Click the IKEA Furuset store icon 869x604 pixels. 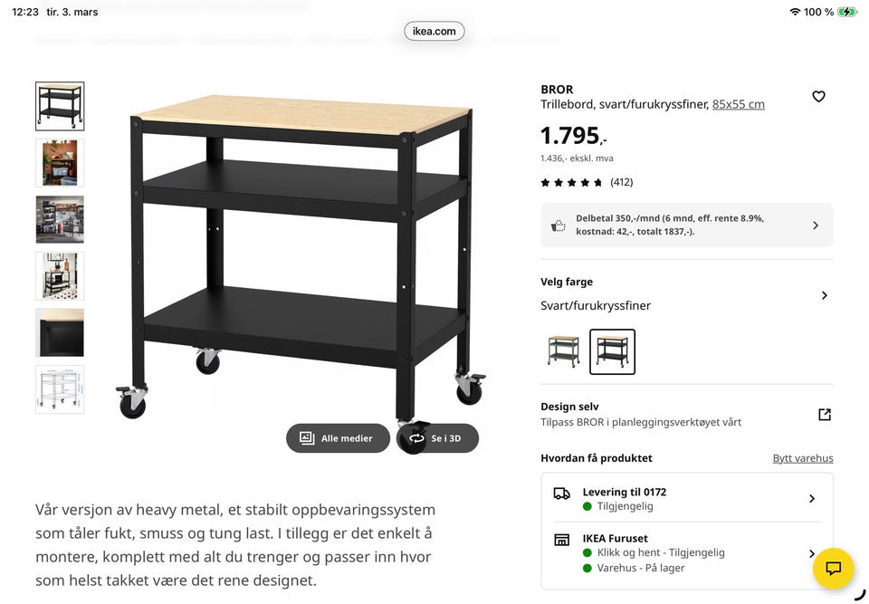click(561, 540)
